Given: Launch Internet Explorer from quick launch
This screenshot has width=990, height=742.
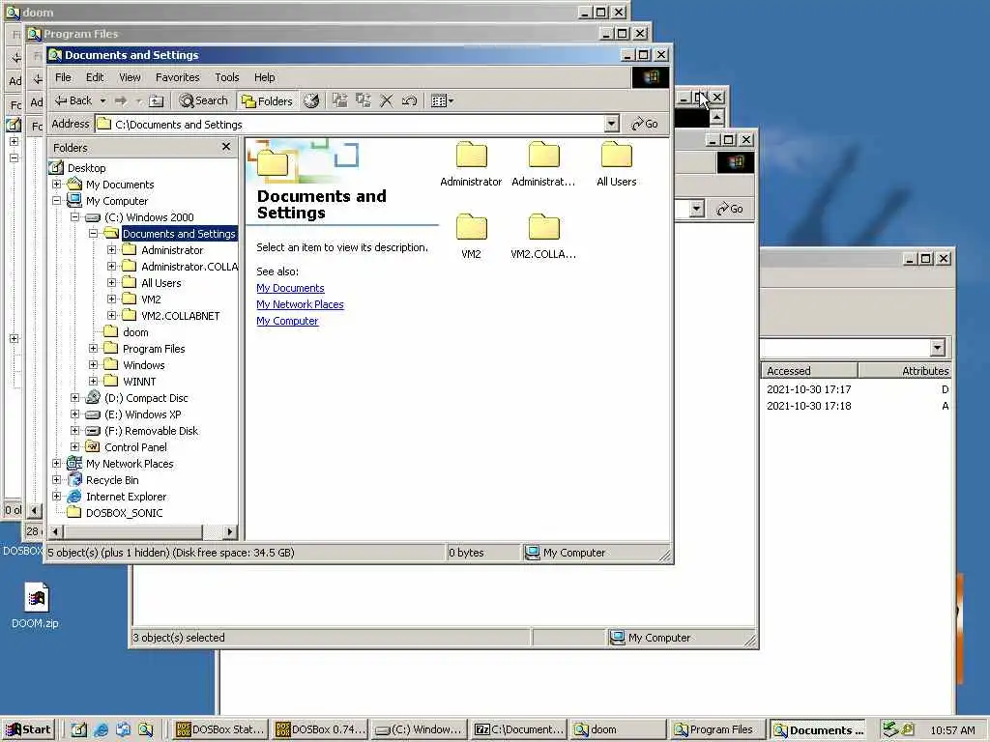Looking at the screenshot, I should 101,729.
